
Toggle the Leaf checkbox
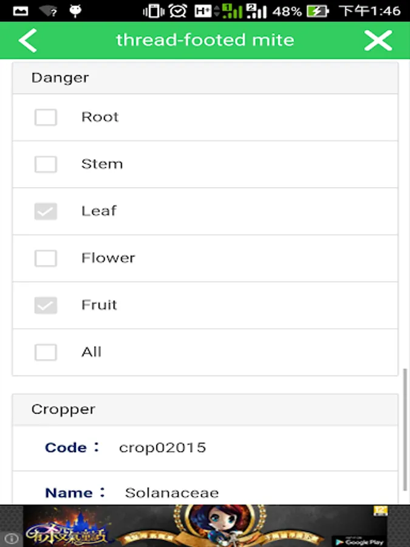click(46, 211)
